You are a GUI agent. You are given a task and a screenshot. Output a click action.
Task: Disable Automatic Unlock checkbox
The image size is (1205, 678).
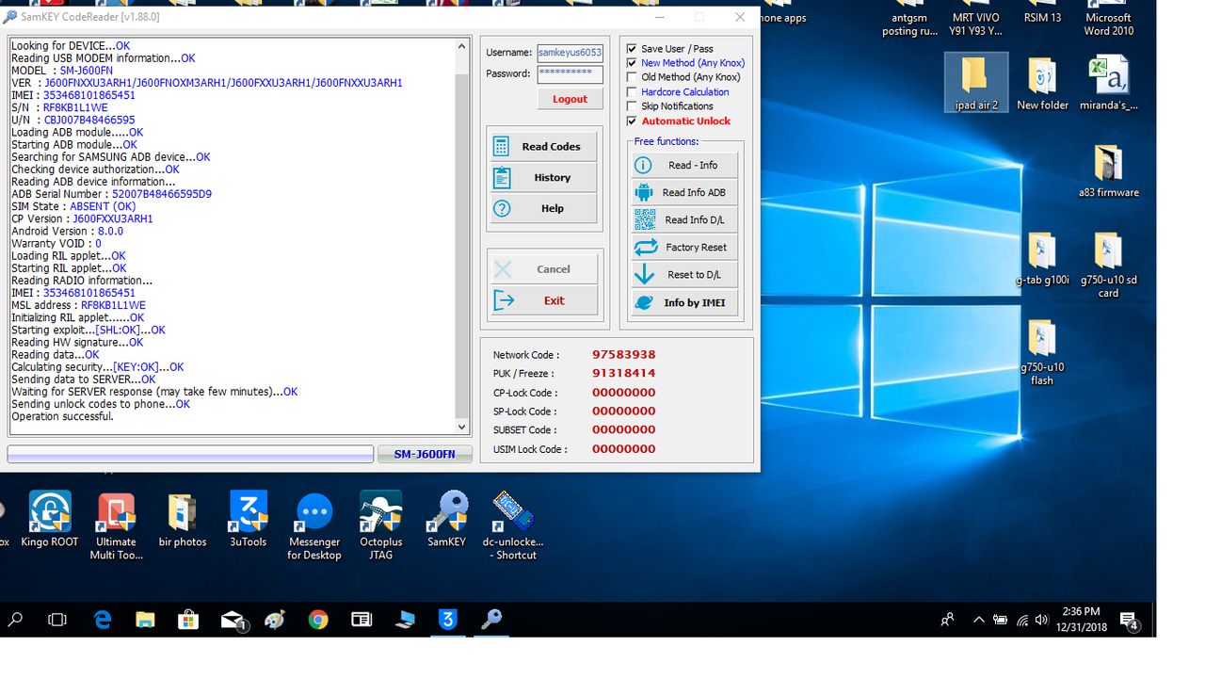tap(632, 121)
